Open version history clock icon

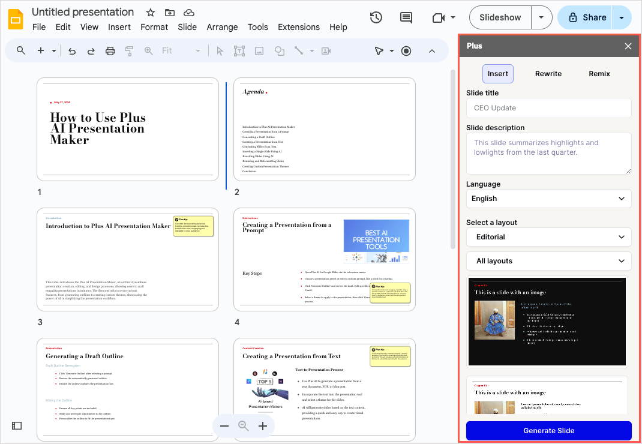[x=376, y=17]
